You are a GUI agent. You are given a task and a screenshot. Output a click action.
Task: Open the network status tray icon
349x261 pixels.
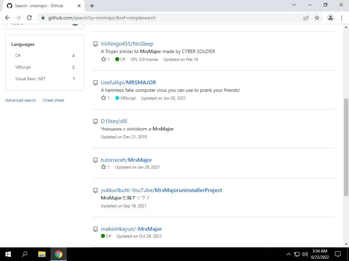click(x=297, y=254)
